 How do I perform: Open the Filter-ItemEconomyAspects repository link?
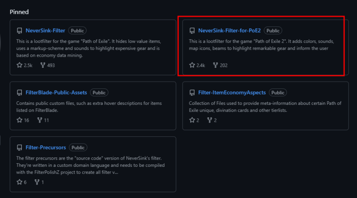232,93
